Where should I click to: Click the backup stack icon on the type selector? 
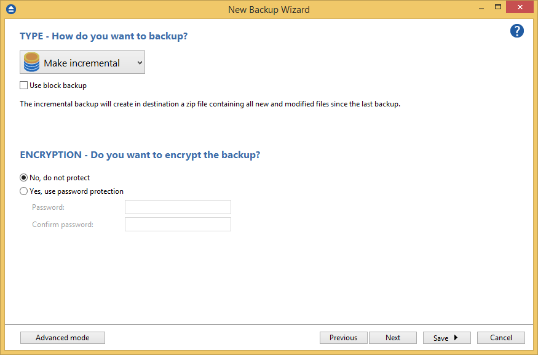tap(31, 62)
